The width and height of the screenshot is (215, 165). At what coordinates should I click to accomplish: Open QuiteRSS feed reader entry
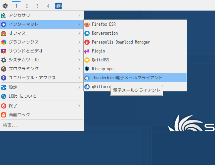coord(135,60)
